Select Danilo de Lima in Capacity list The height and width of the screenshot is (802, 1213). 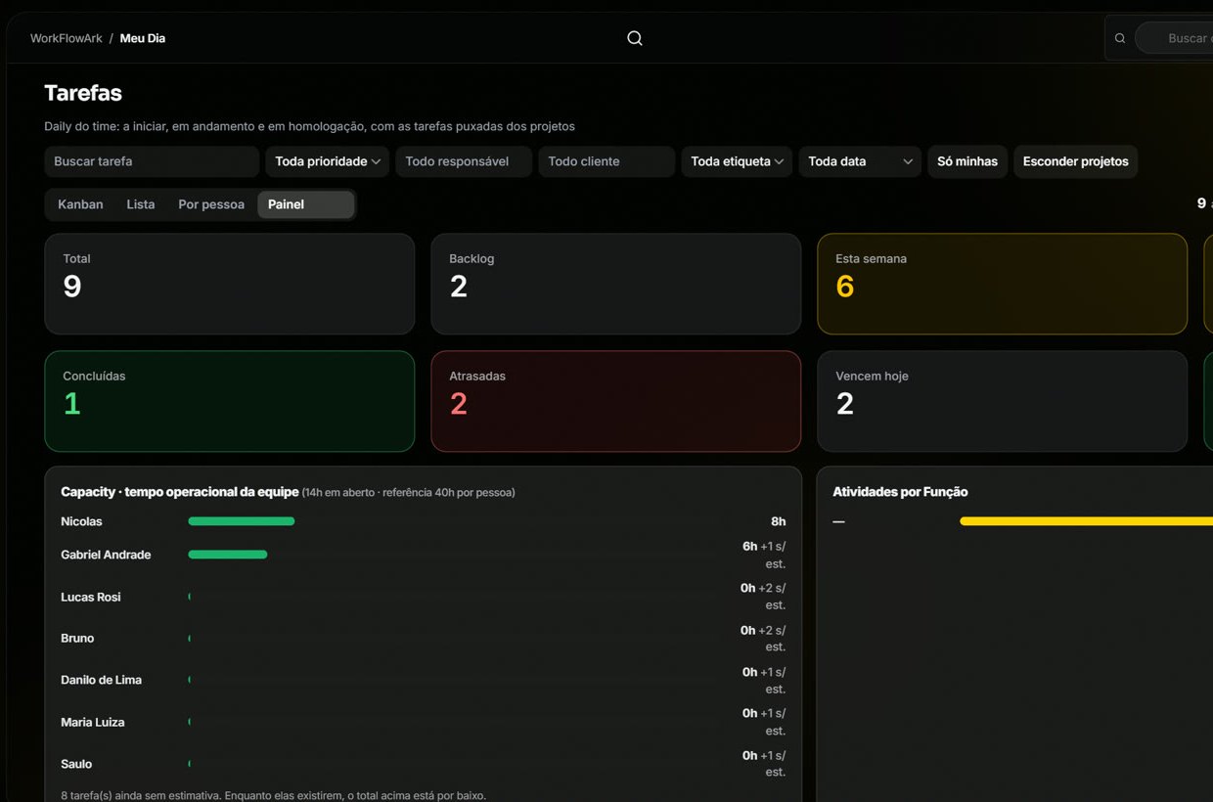101,680
